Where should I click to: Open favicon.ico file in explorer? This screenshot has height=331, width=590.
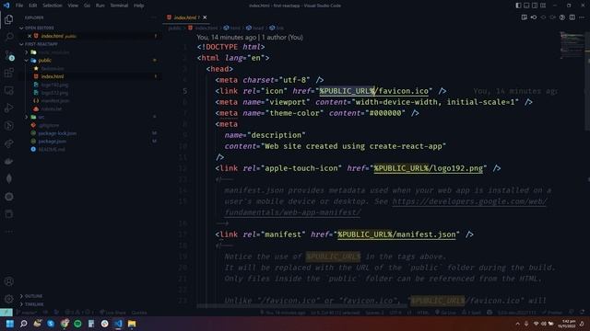coord(53,68)
